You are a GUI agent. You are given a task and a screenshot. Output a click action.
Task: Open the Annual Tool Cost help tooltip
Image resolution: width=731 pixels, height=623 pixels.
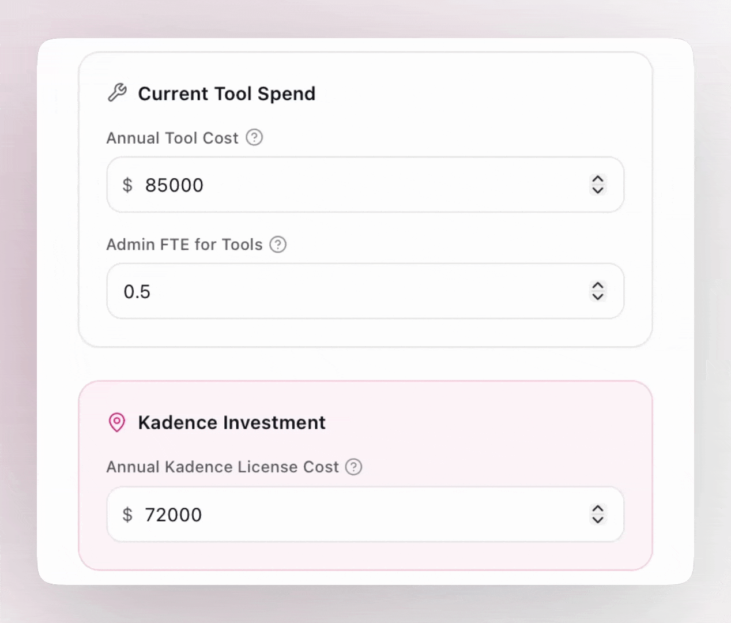point(254,138)
